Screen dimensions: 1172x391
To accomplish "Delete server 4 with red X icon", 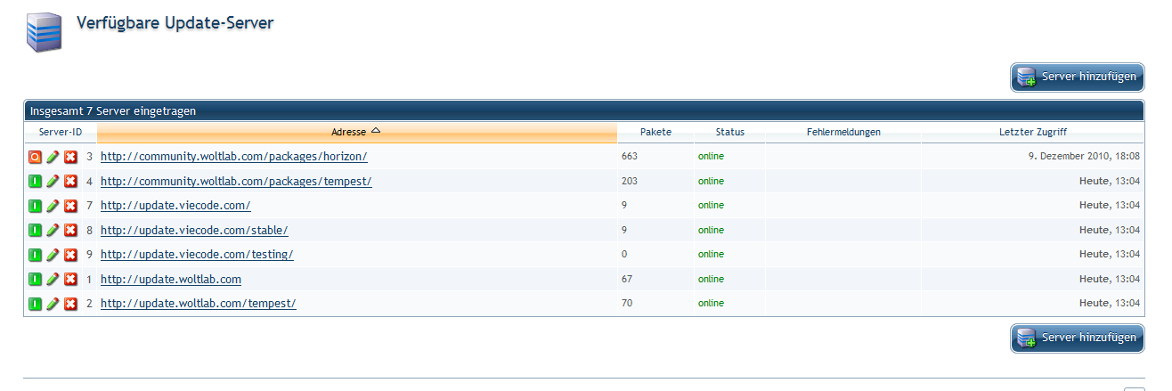I will click(70, 182).
